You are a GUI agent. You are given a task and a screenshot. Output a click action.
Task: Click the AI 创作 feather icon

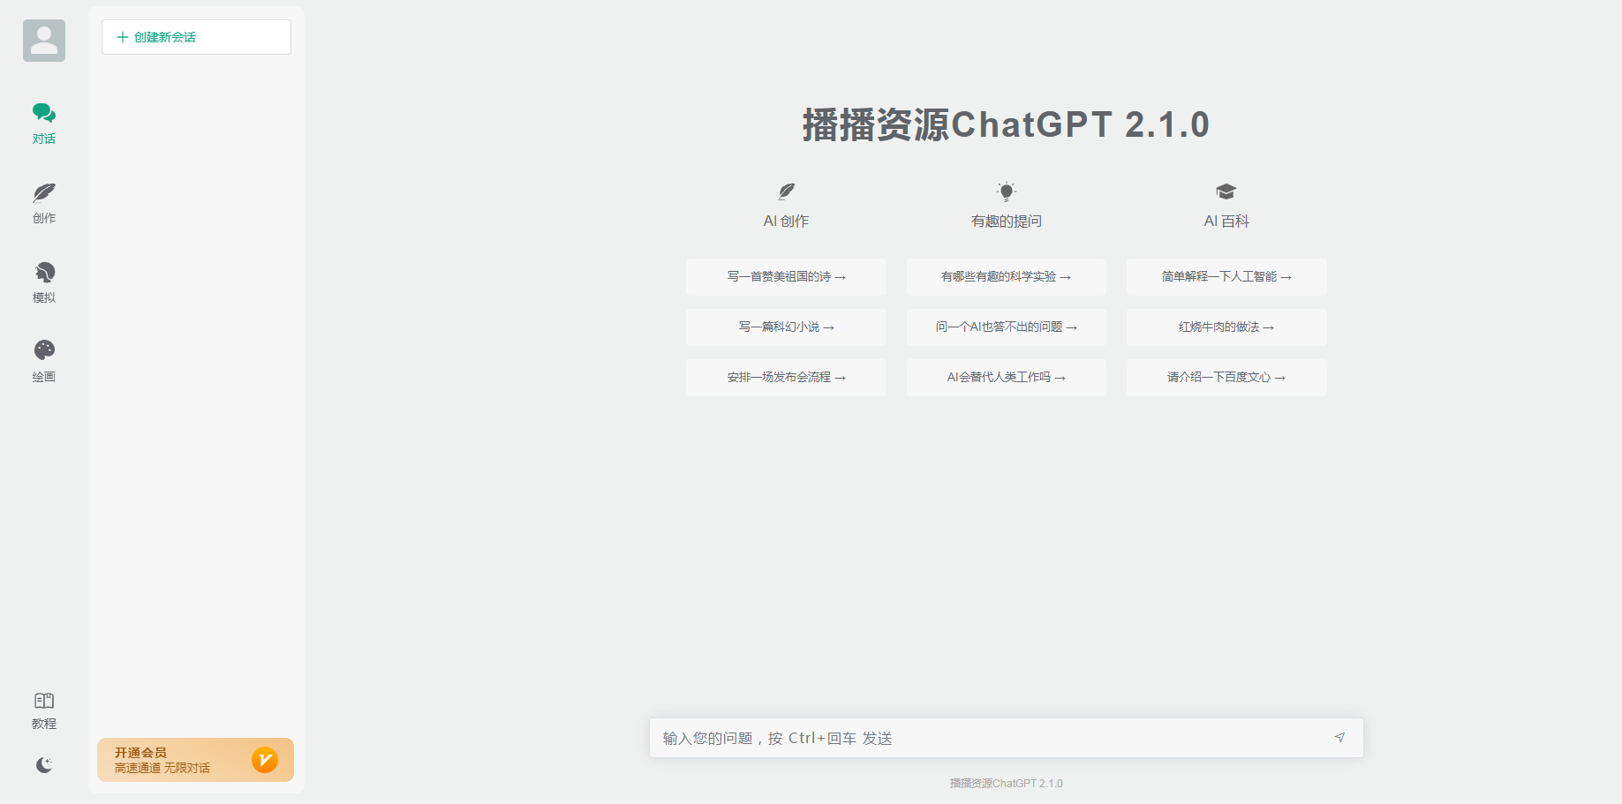(x=786, y=192)
